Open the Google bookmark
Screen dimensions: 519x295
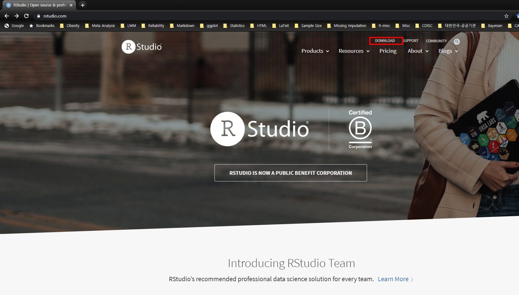coord(14,26)
